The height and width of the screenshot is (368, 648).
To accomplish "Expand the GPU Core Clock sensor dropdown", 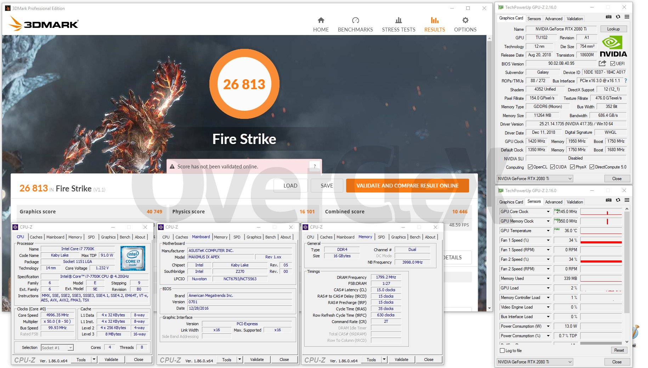I will (x=548, y=212).
